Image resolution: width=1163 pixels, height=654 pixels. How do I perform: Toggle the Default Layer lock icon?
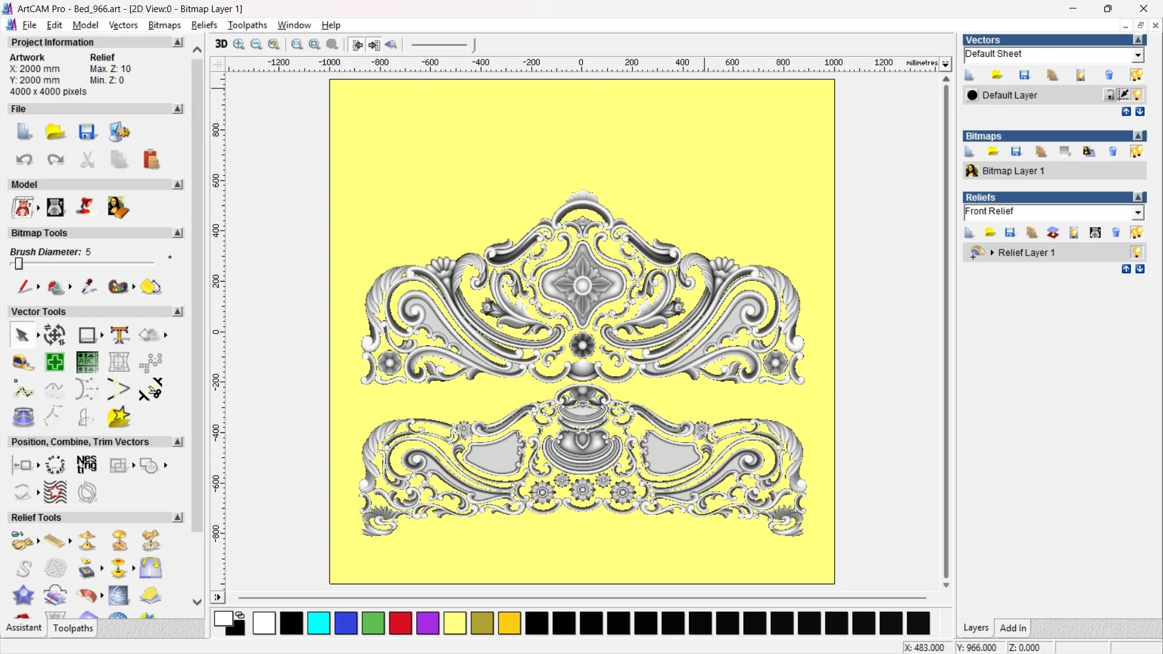click(x=1109, y=95)
